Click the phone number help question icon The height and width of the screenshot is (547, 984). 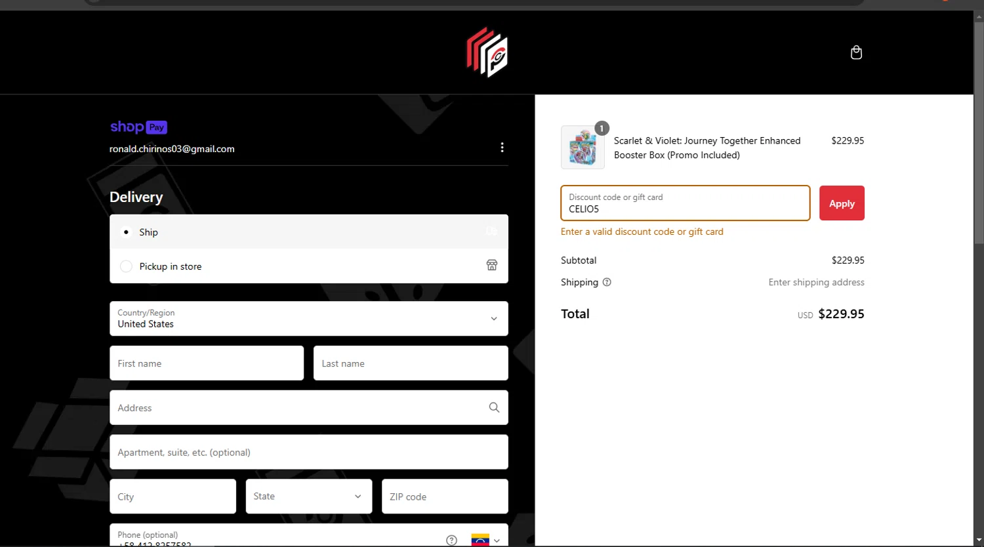451,540
